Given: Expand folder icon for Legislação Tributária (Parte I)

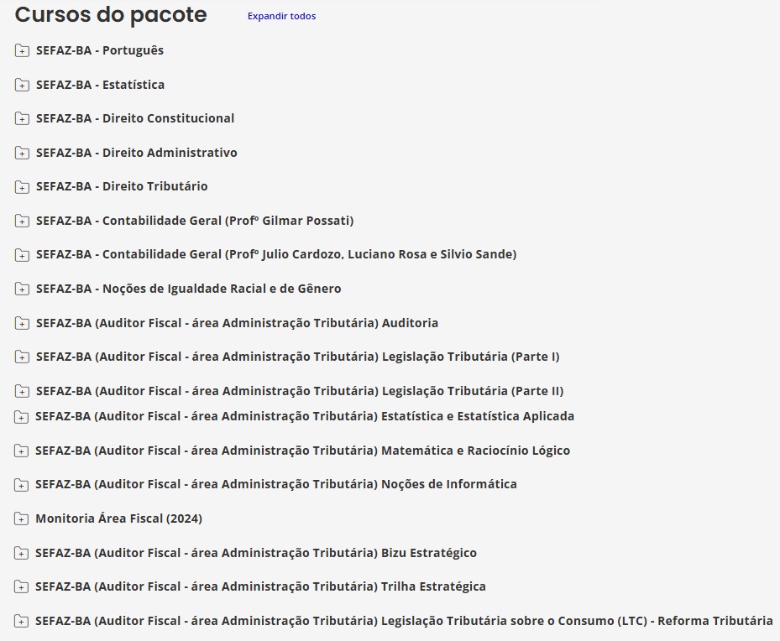Looking at the screenshot, I should [22, 357].
